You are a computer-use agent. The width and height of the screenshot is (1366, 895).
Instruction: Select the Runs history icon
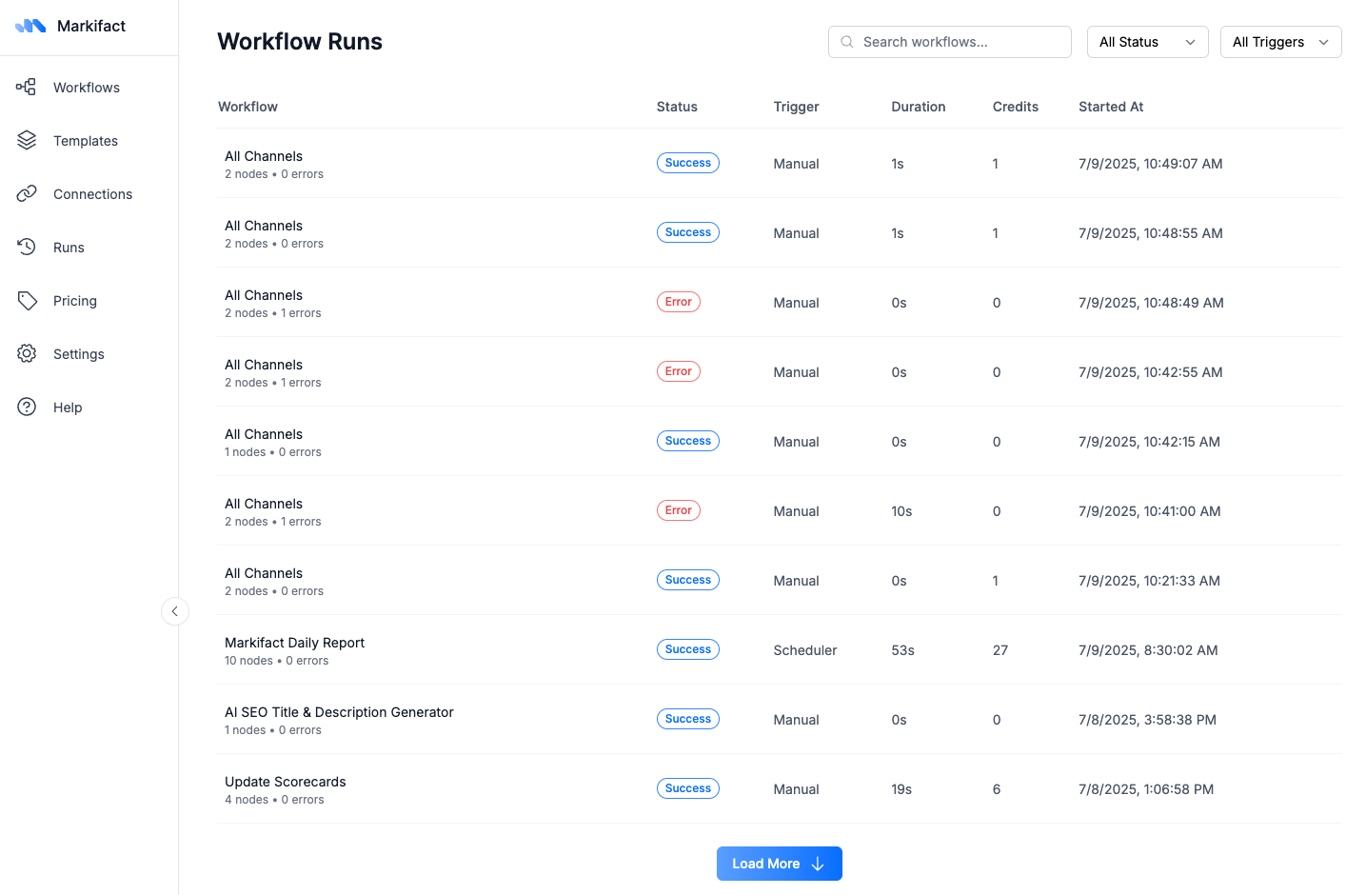click(28, 247)
